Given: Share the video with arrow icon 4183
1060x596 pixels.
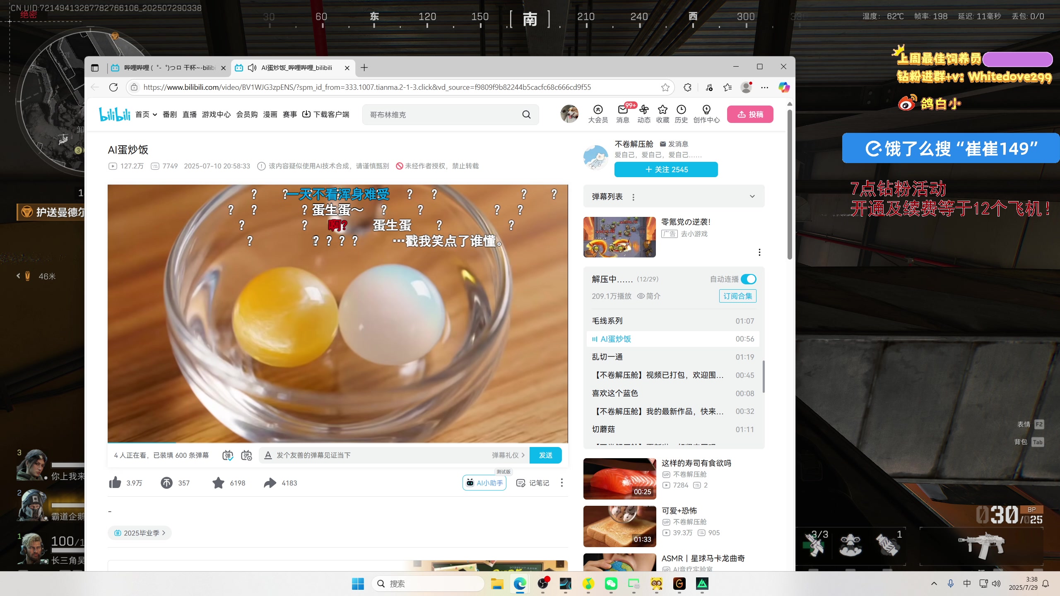Looking at the screenshot, I should (270, 483).
